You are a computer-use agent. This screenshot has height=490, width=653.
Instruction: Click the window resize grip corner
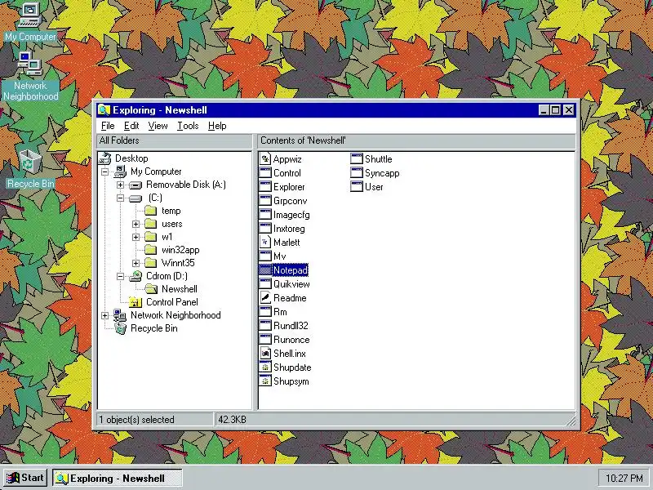(571, 421)
